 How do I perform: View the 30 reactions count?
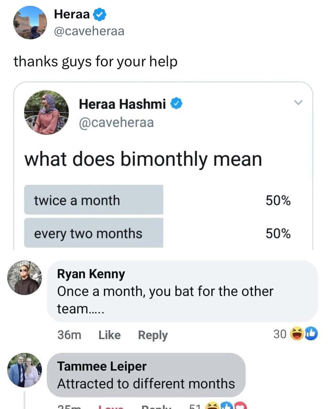[280, 334]
